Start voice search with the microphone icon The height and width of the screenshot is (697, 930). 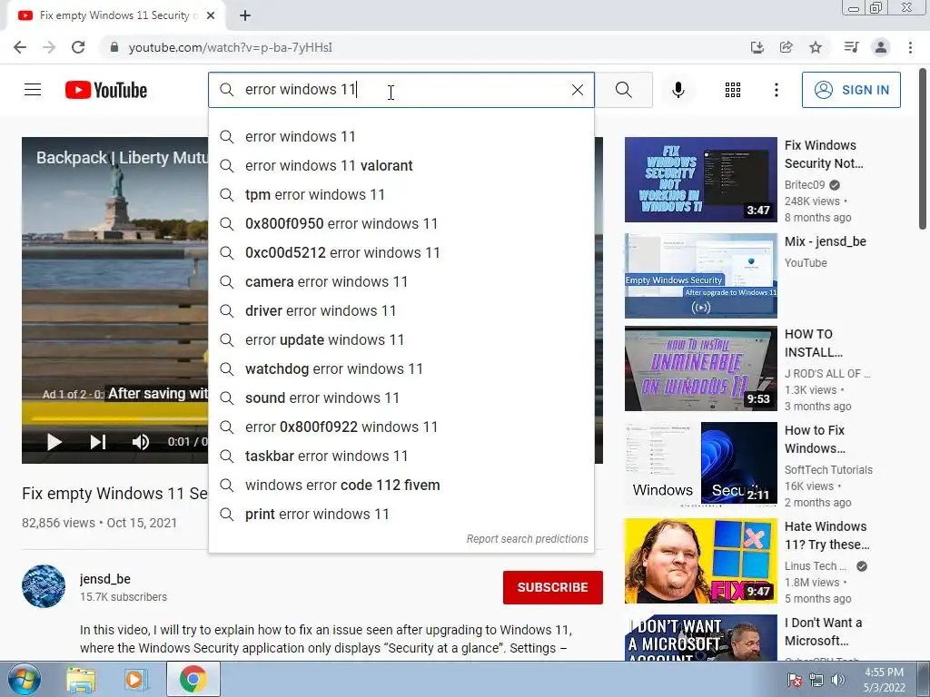tap(678, 90)
